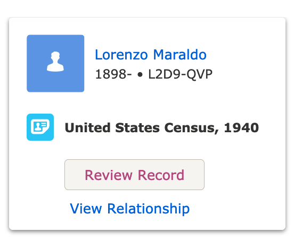Click the ID card glyph beside the census title
This screenshot has width=294, height=240.
(40, 127)
